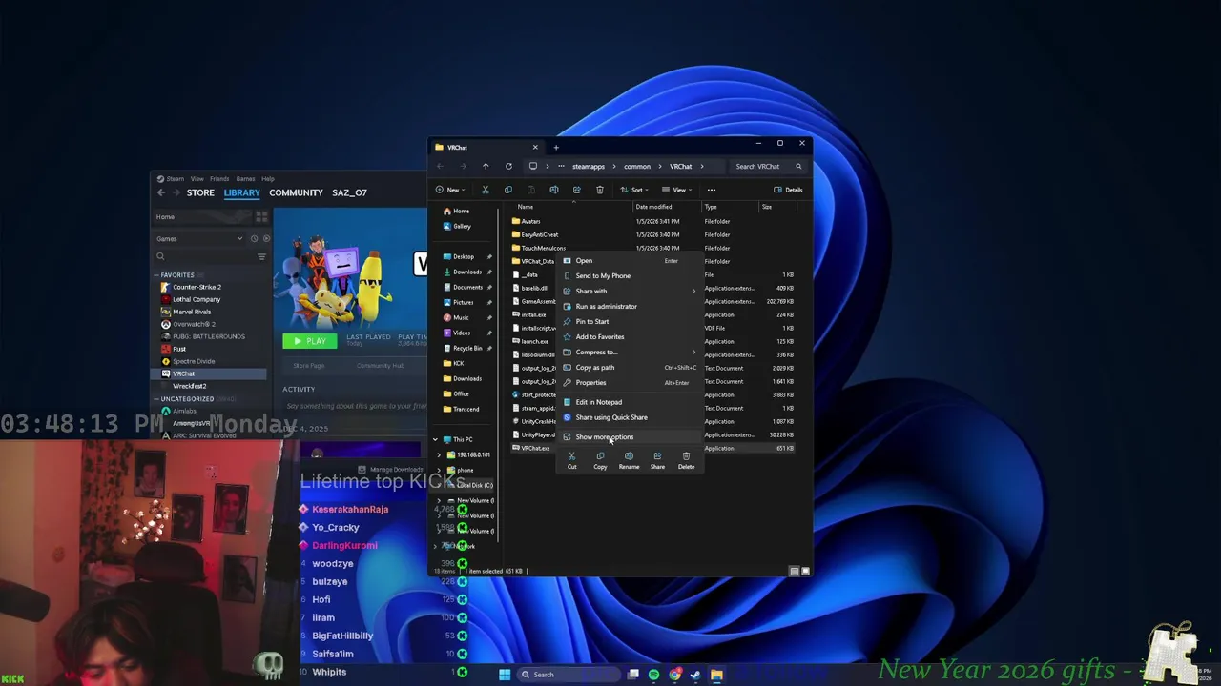Open SAZ_O7 profile tab in Steam
The image size is (1221, 686).
click(x=349, y=192)
